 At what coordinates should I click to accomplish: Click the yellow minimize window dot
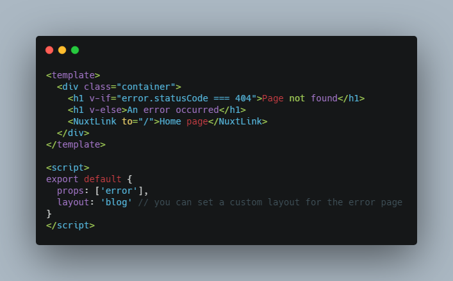tap(62, 50)
